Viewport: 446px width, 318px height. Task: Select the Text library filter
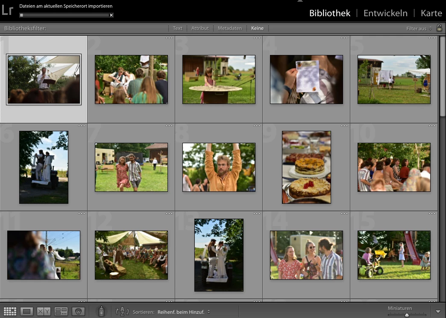177,28
